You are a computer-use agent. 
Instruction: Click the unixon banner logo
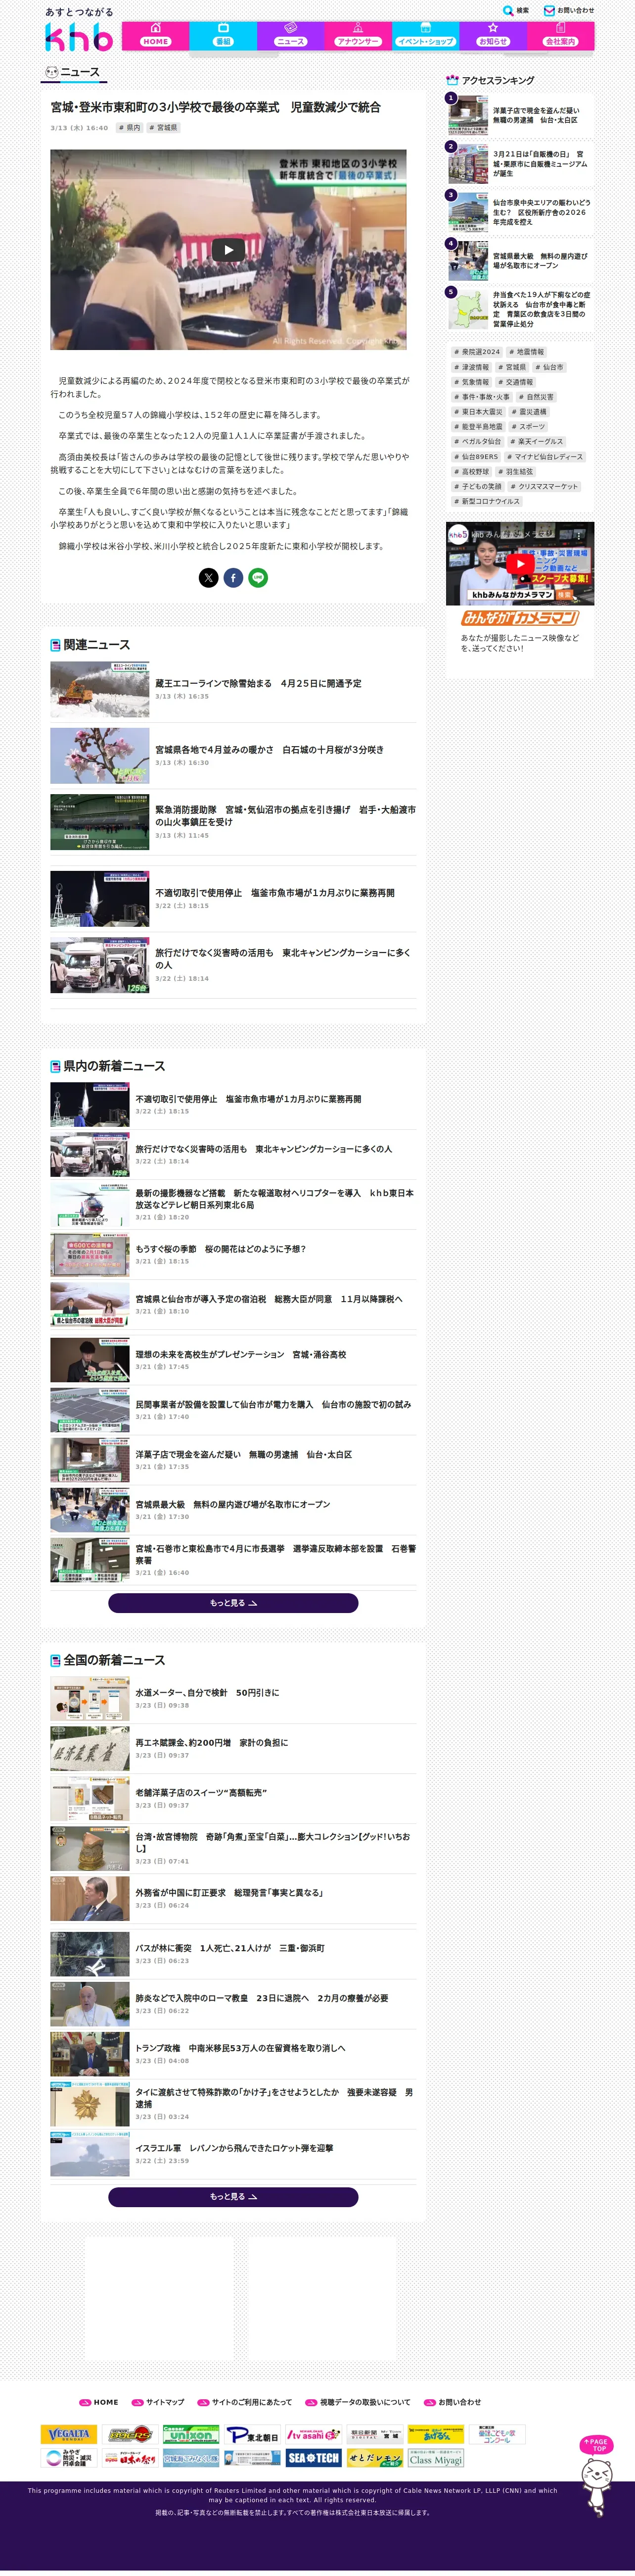pos(191,2434)
